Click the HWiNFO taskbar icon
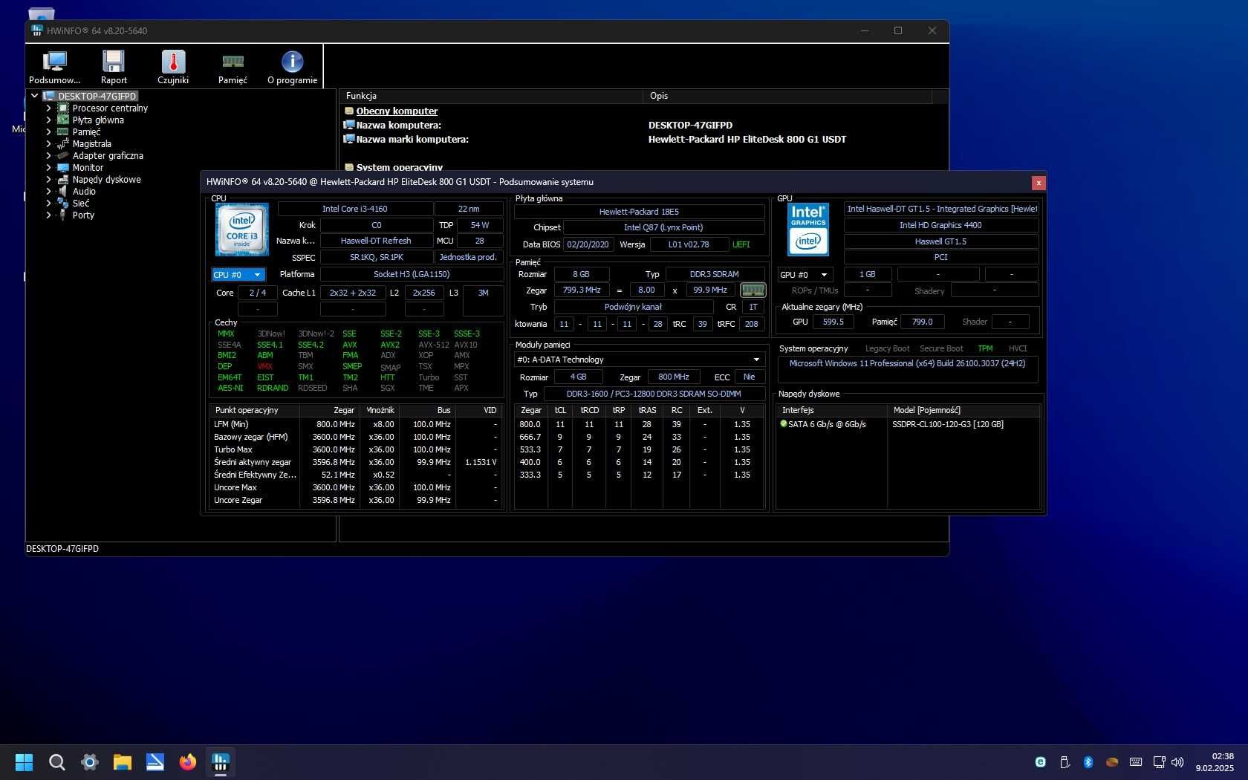This screenshot has height=780, width=1248. point(220,762)
